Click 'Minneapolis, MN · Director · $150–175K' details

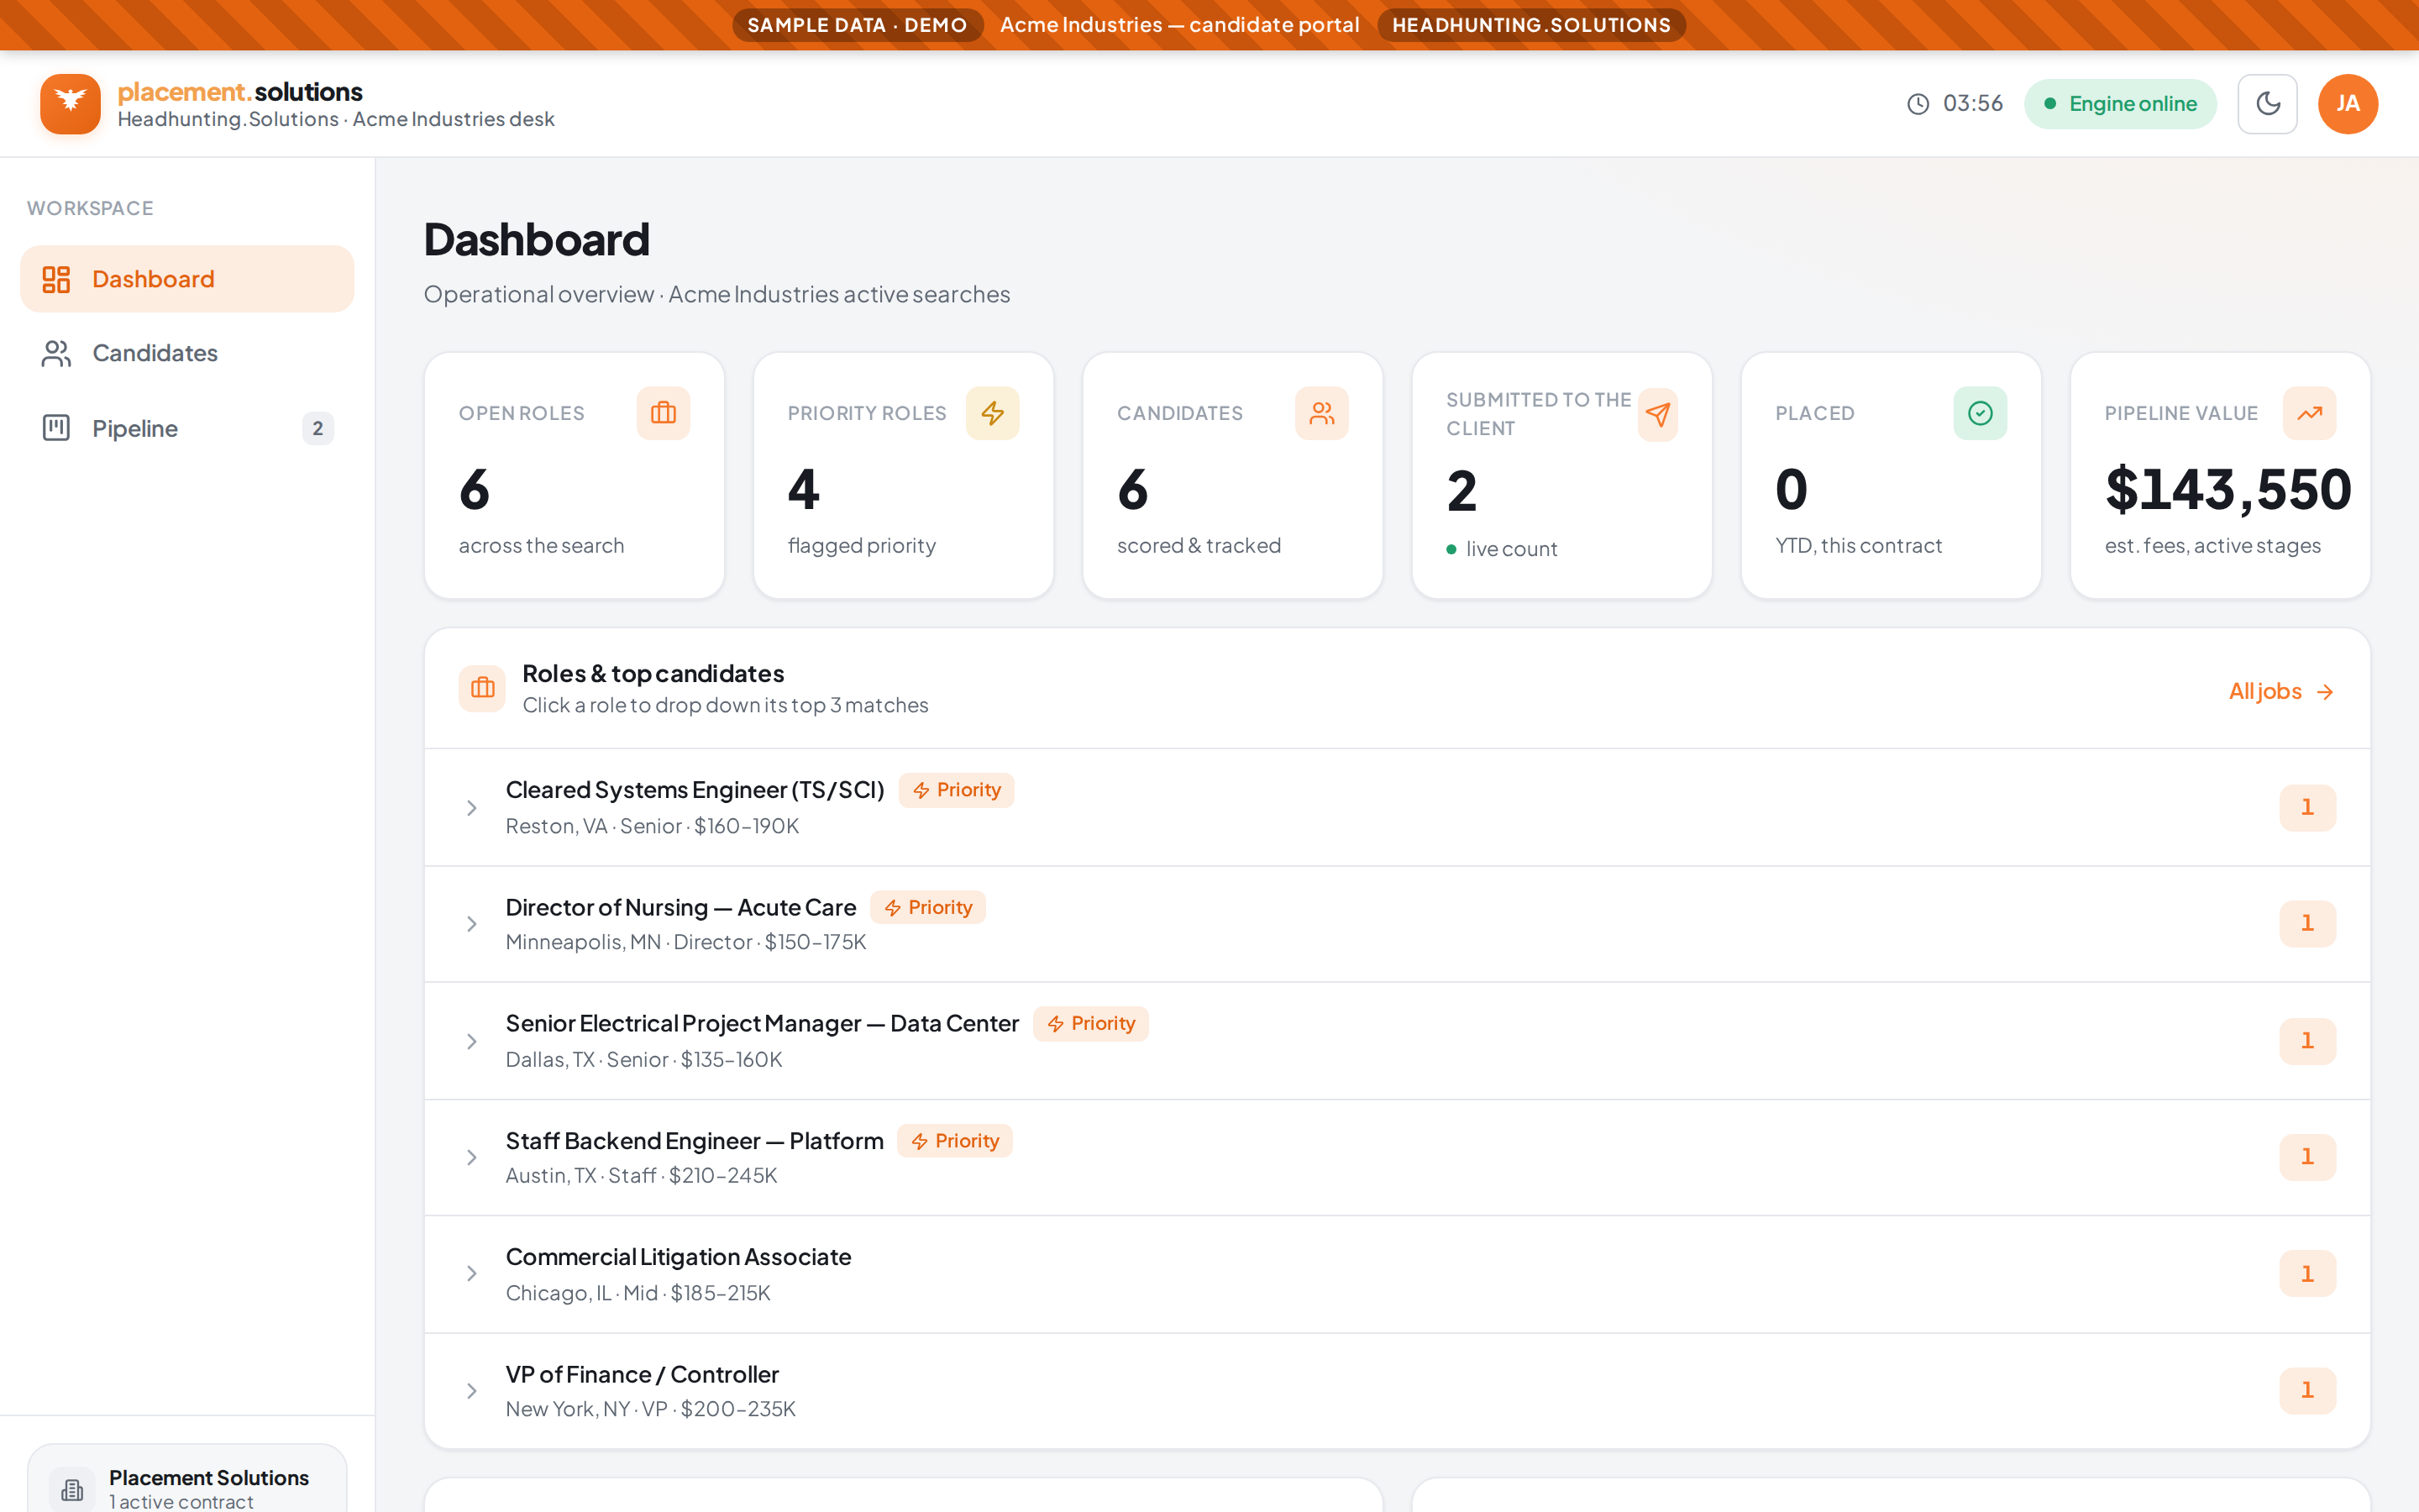(685, 942)
